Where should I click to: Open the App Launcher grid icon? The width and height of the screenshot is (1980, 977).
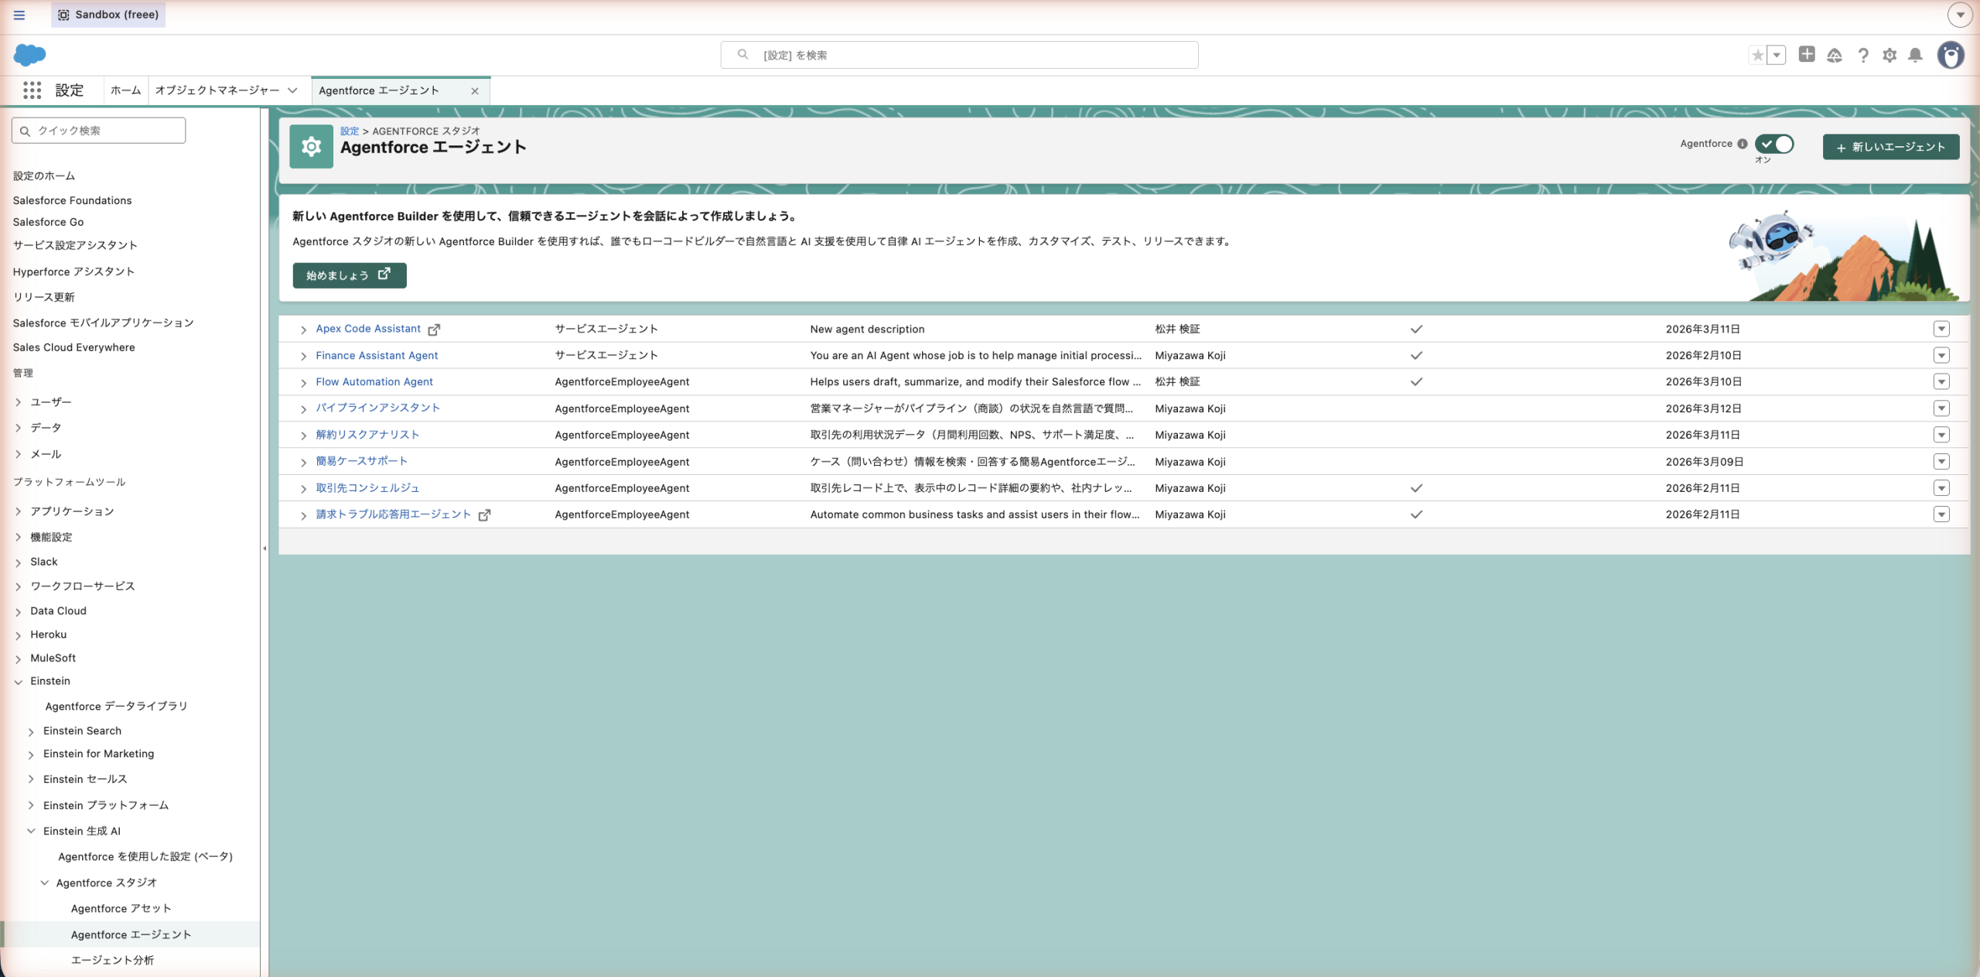(32, 91)
